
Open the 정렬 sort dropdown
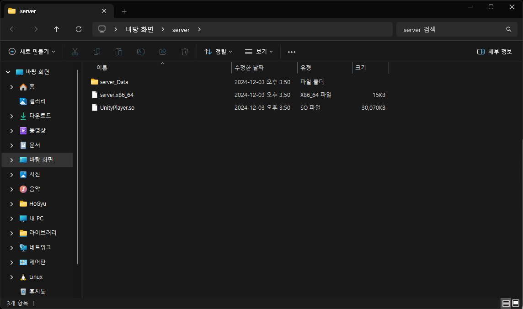point(218,52)
